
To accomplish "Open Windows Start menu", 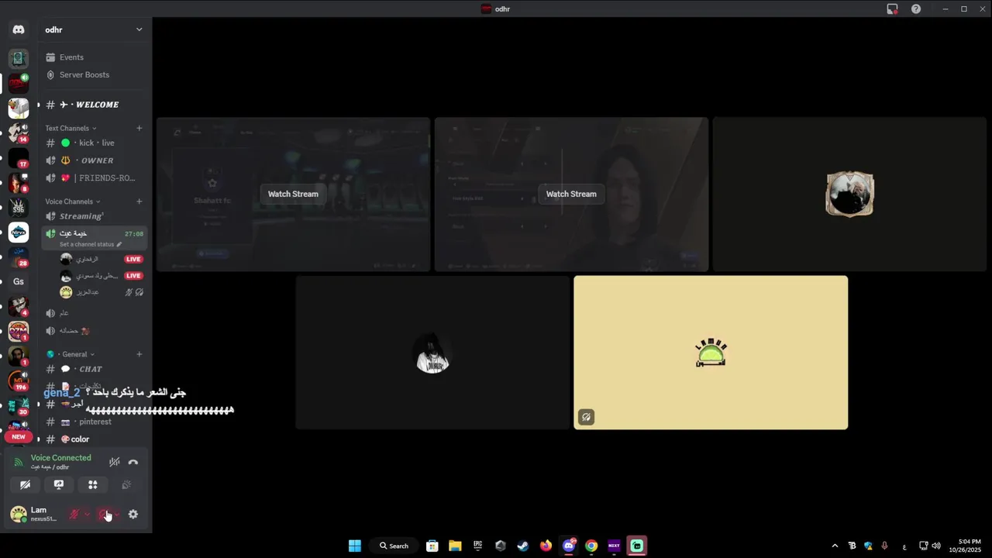I will click(354, 546).
